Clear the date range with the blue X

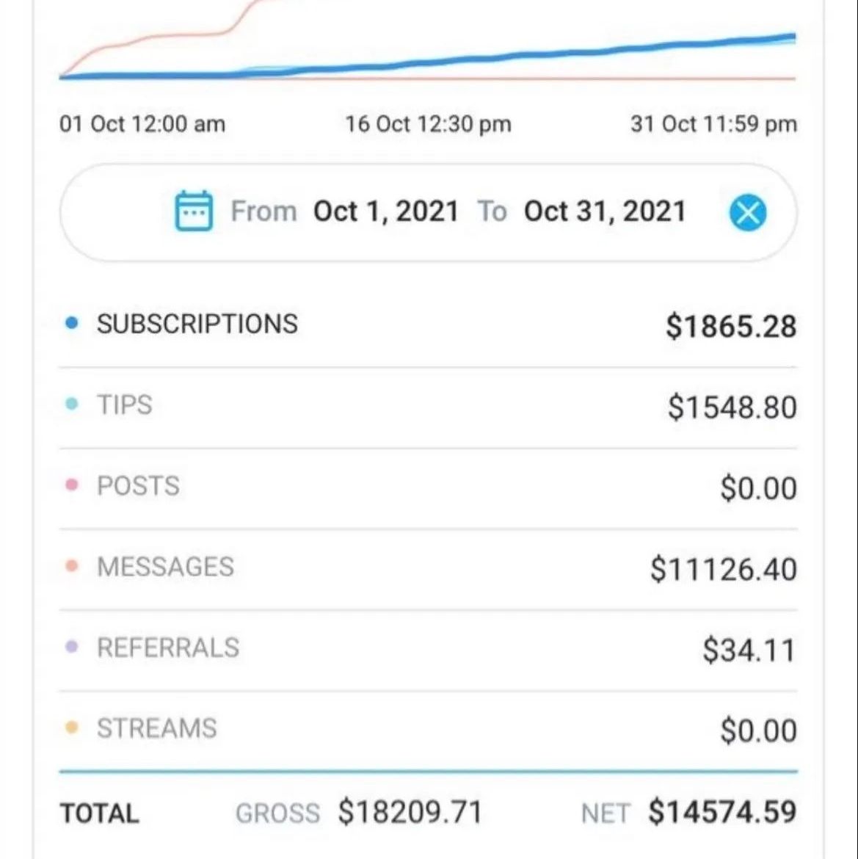point(748,213)
